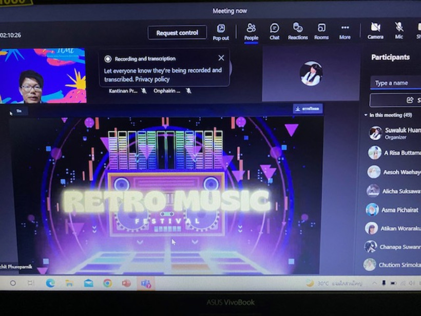Toggle the Camera on
This screenshot has height=316, width=421.
coord(375,31)
